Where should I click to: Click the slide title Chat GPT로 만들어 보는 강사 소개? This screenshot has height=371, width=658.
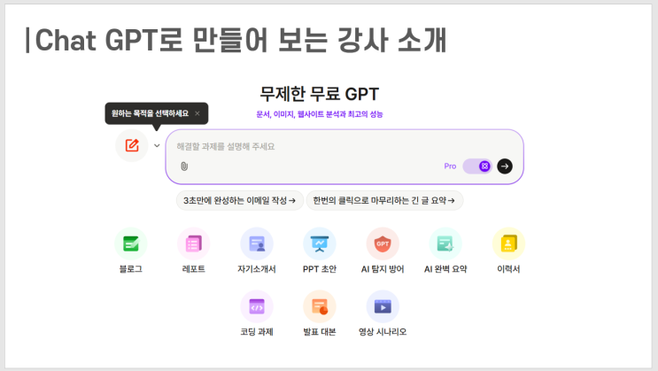[x=241, y=41]
